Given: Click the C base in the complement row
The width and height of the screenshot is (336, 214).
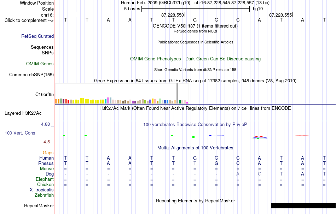Looking at the screenshot, I should pyautogui.click(x=238, y=20).
